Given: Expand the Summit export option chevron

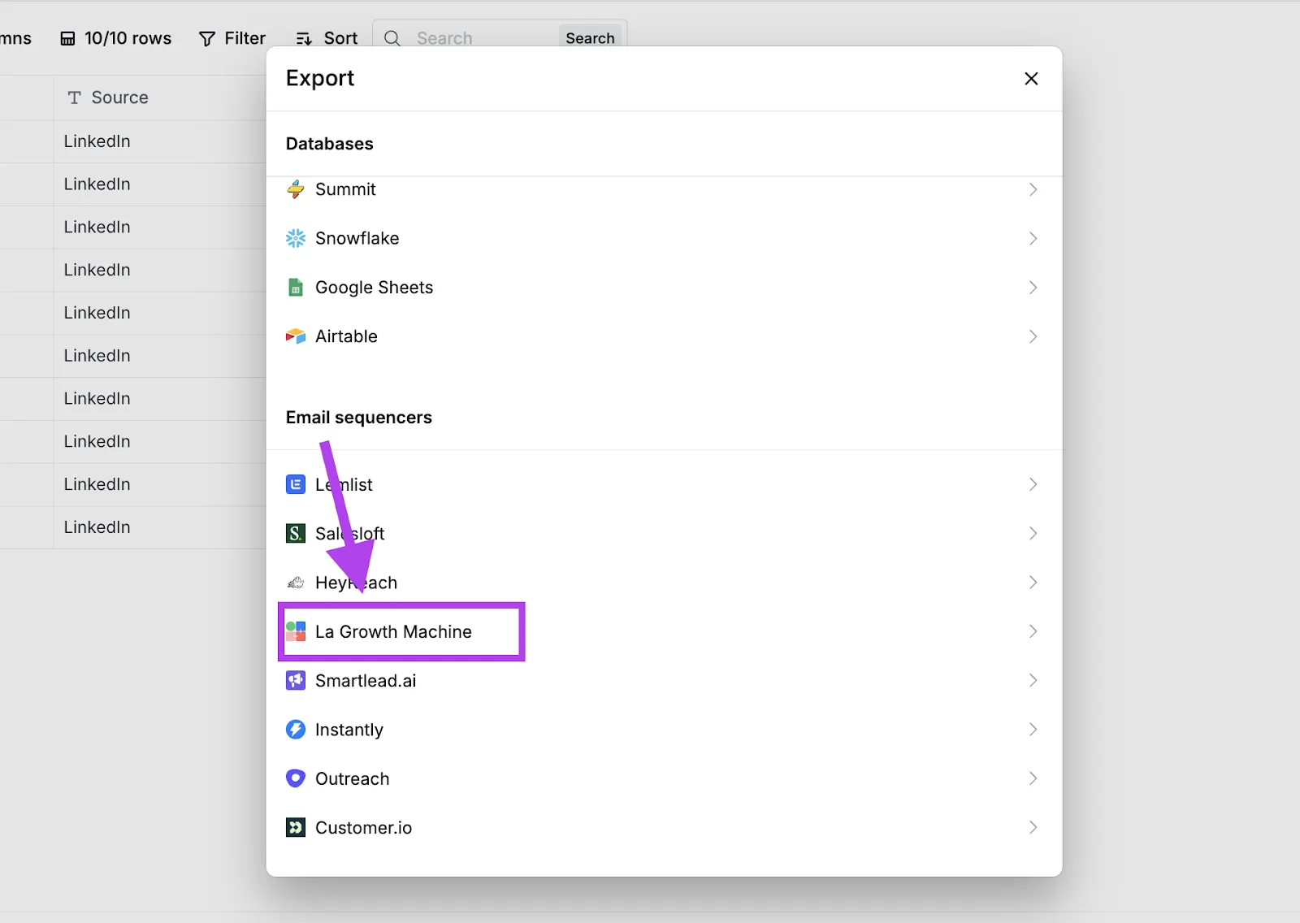Looking at the screenshot, I should pos(1033,189).
